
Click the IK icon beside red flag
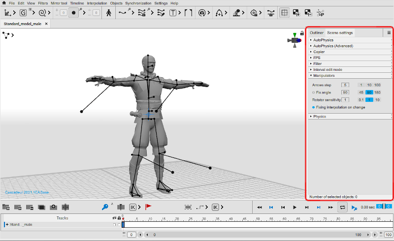[132, 207]
